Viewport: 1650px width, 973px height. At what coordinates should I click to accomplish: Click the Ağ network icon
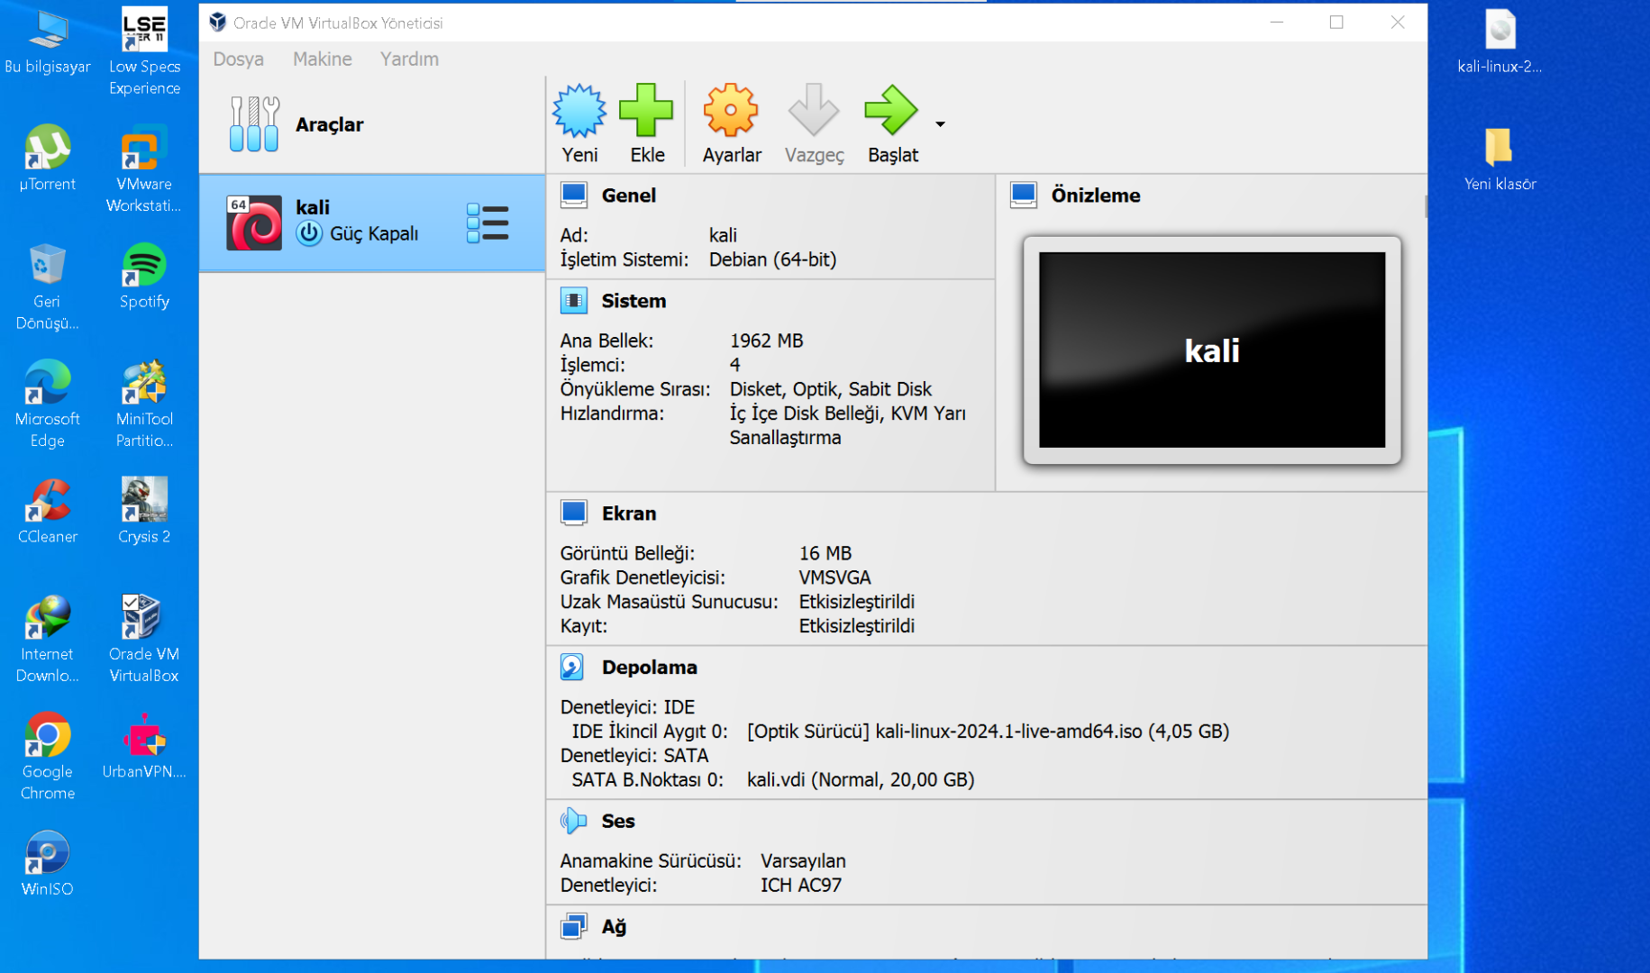coord(574,926)
